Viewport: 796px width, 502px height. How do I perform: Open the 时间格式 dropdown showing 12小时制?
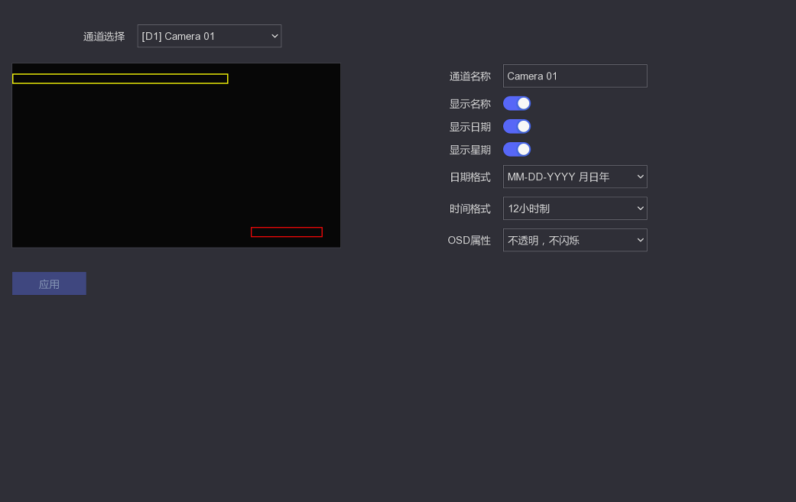(574, 209)
